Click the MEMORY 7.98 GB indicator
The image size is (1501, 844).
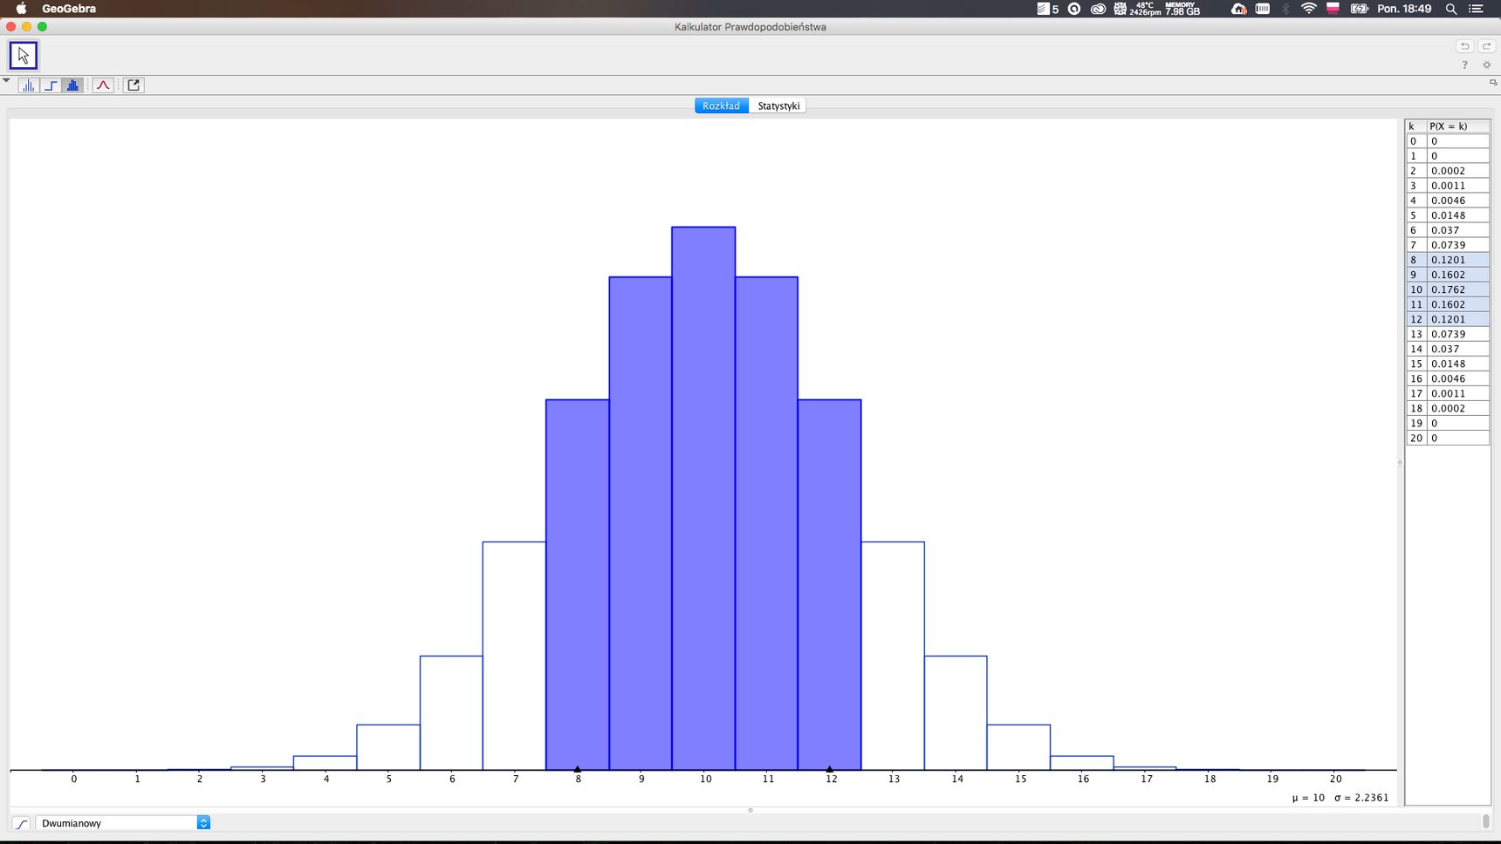pos(1182,9)
